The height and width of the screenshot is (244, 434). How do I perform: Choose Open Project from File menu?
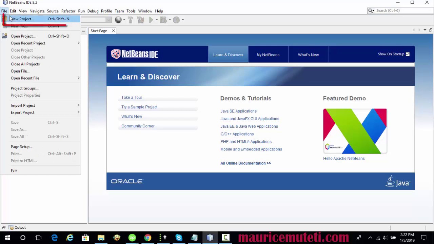tap(41, 36)
